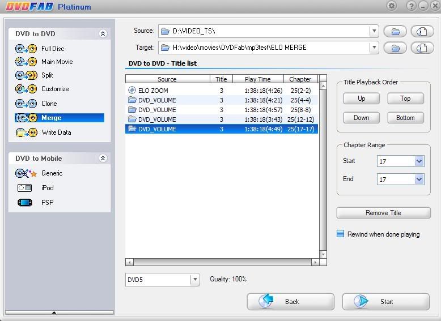Click title list scroll up arrow
441x321 pixels.
pos(323,85)
